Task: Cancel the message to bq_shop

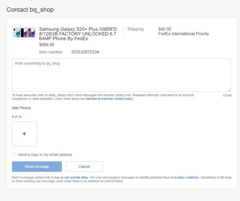Action: pos(84,167)
